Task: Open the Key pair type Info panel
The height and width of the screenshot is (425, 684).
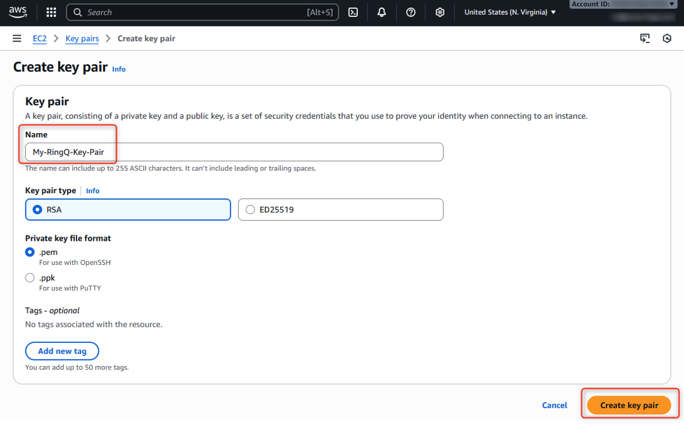Action: pos(92,190)
